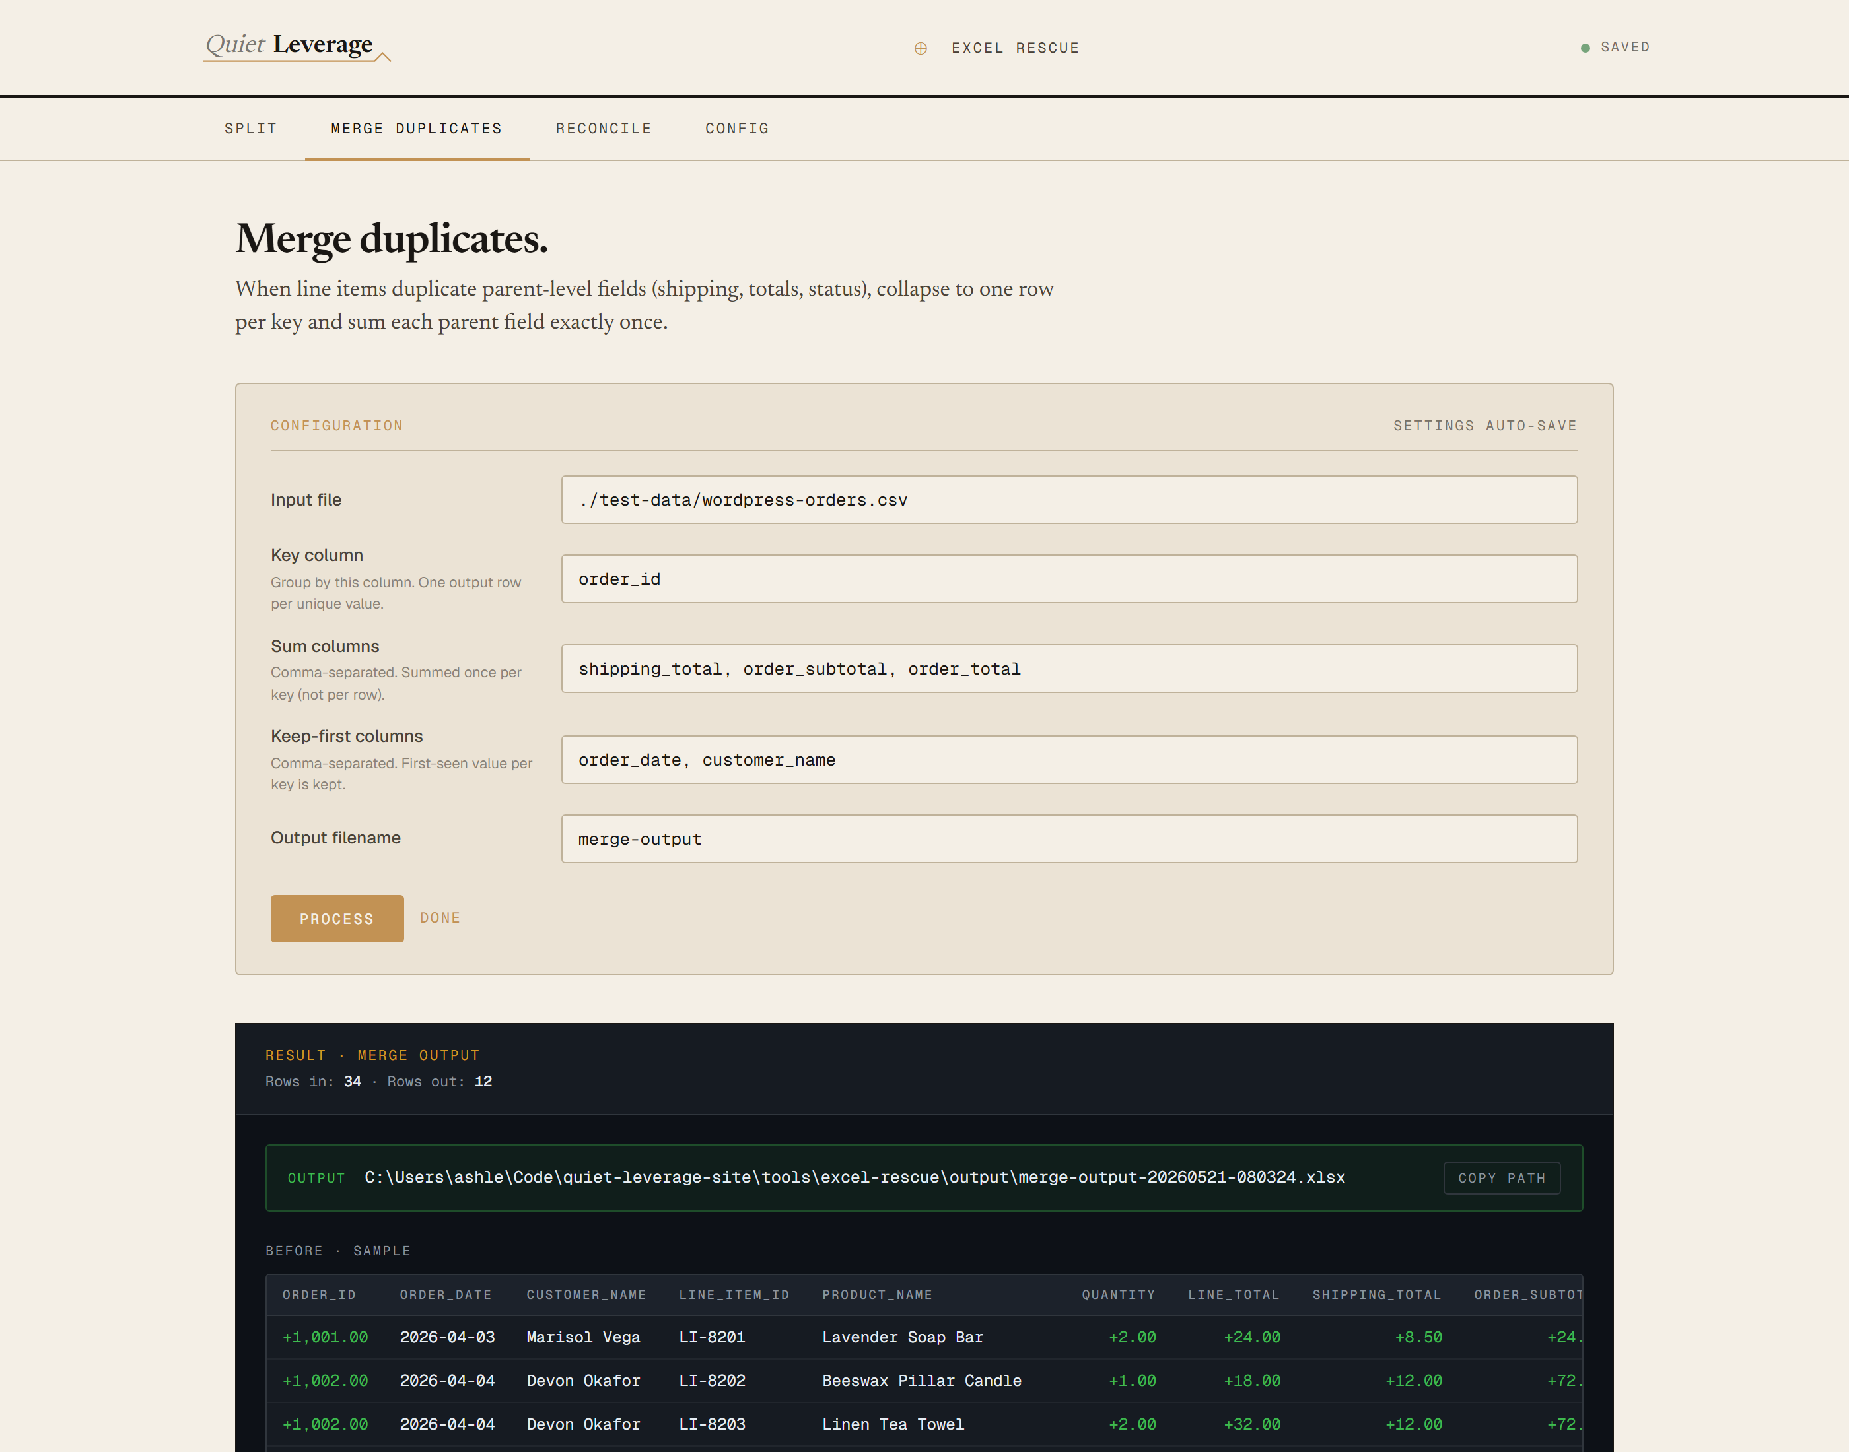Click the LINE_TOTAL column header
Screen dimensions: 1849x1452
tap(1234, 1295)
